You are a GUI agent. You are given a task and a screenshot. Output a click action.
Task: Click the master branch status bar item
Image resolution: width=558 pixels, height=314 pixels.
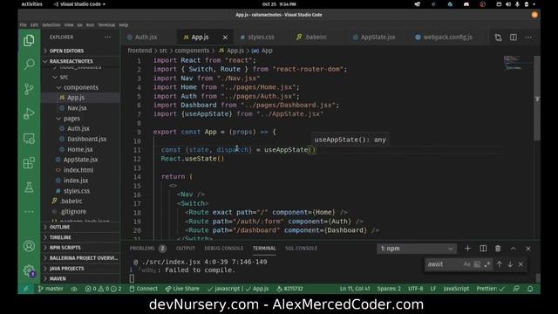(x=51, y=289)
